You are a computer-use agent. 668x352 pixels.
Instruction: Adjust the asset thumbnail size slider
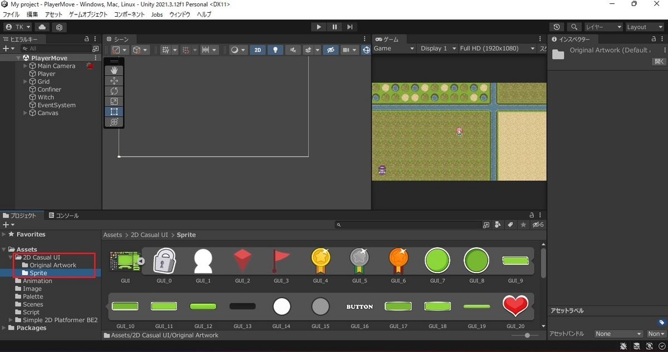[526, 335]
